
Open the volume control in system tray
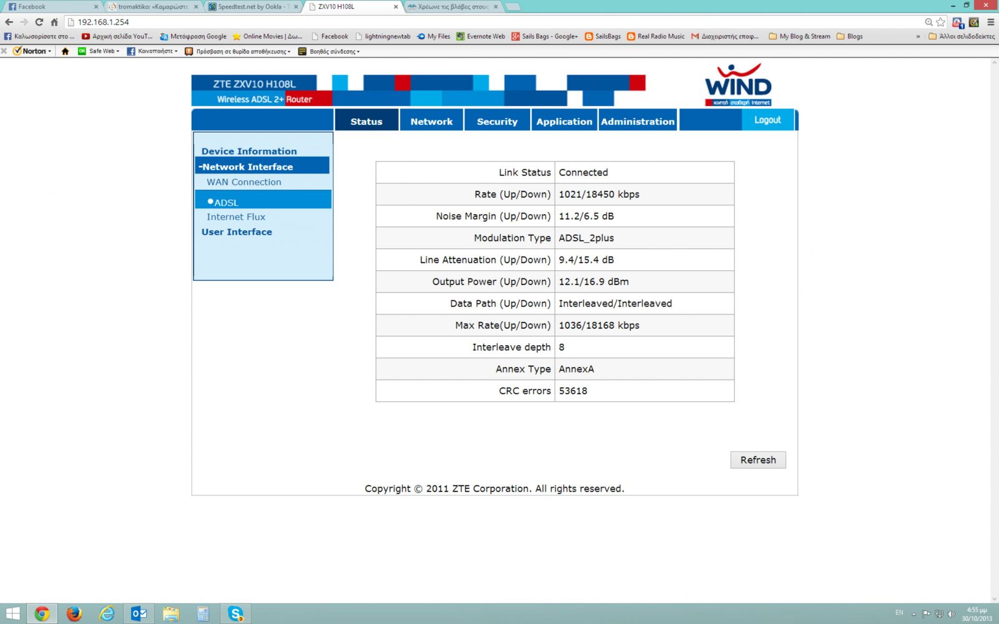pyautogui.click(x=950, y=613)
